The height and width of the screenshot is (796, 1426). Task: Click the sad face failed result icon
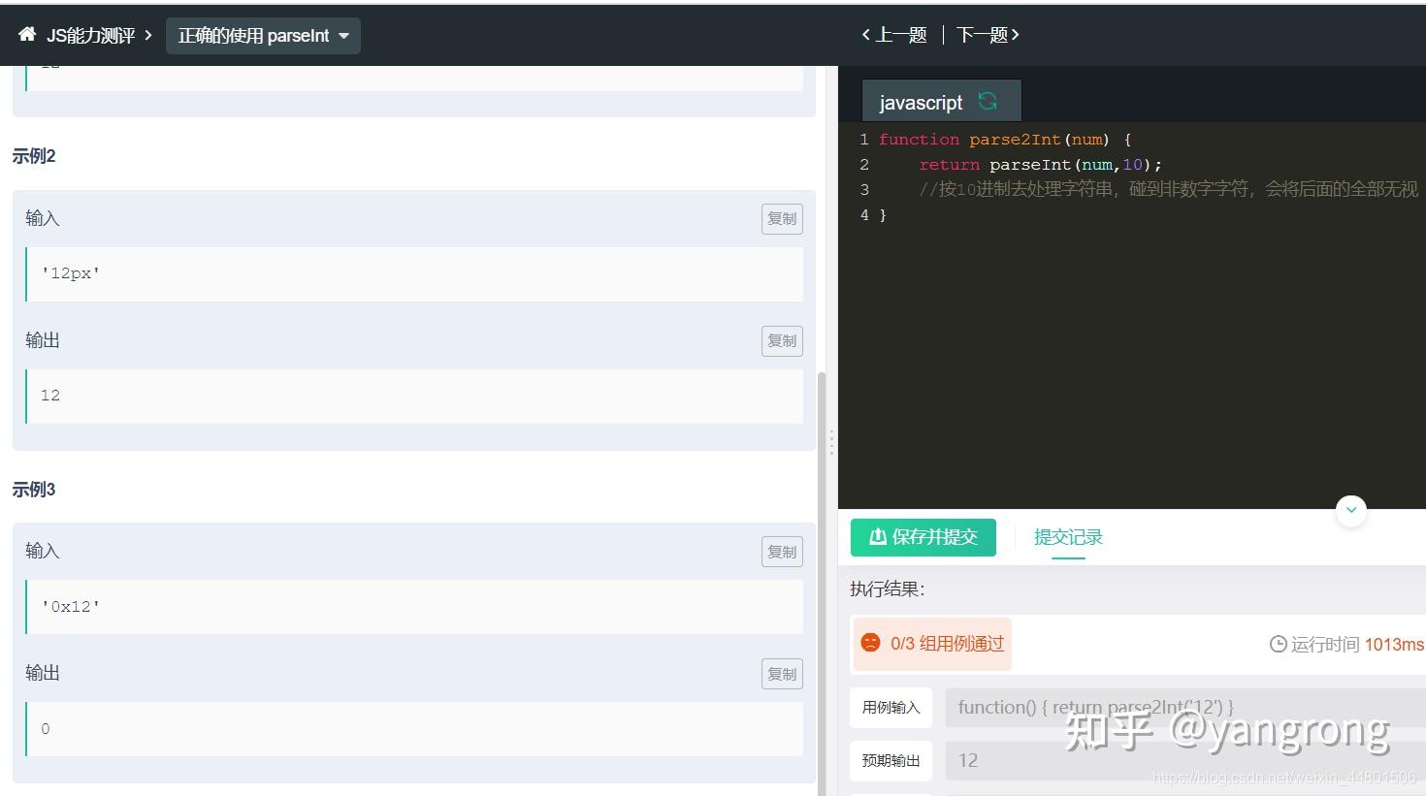click(870, 643)
